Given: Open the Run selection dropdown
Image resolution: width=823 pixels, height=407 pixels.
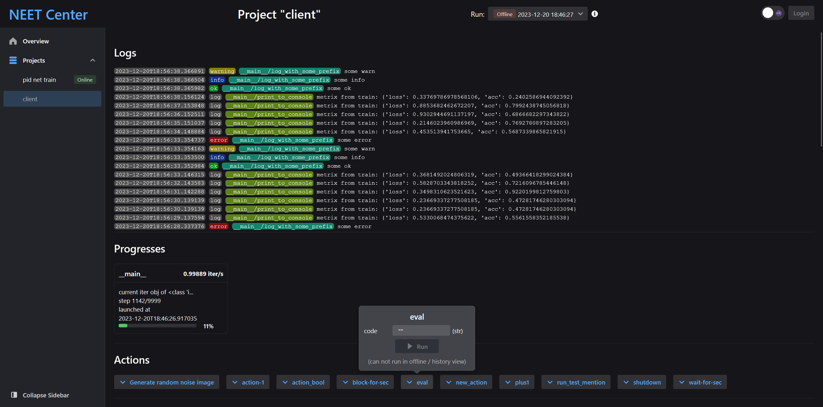Looking at the screenshot, I should (x=538, y=14).
